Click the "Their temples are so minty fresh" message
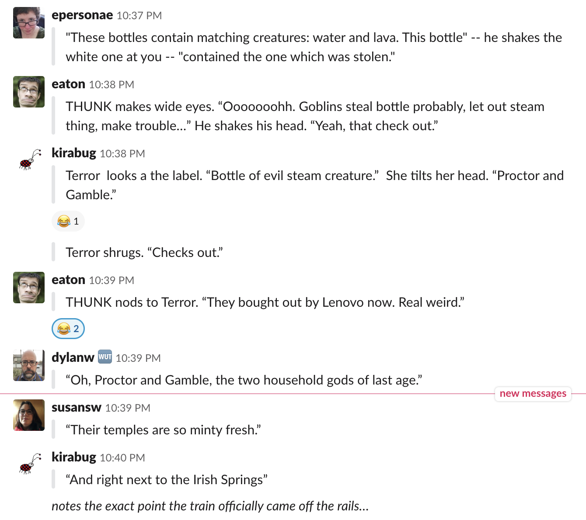Image resolution: width=586 pixels, height=520 pixels. point(163,430)
